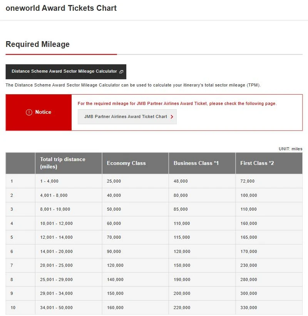This screenshot has height=316, width=308.
Task: Click the Notice exclamation icon
Action: tap(29, 112)
